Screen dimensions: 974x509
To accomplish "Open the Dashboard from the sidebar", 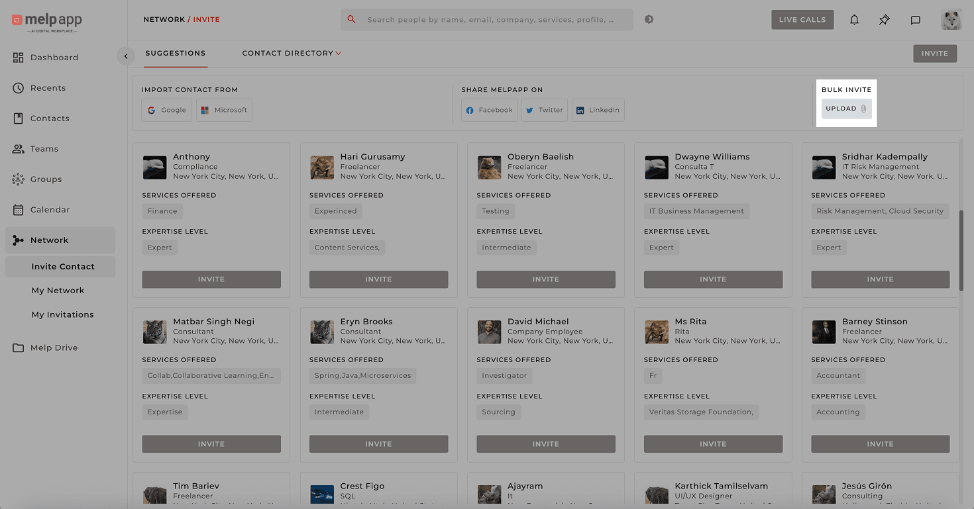I will click(x=54, y=57).
